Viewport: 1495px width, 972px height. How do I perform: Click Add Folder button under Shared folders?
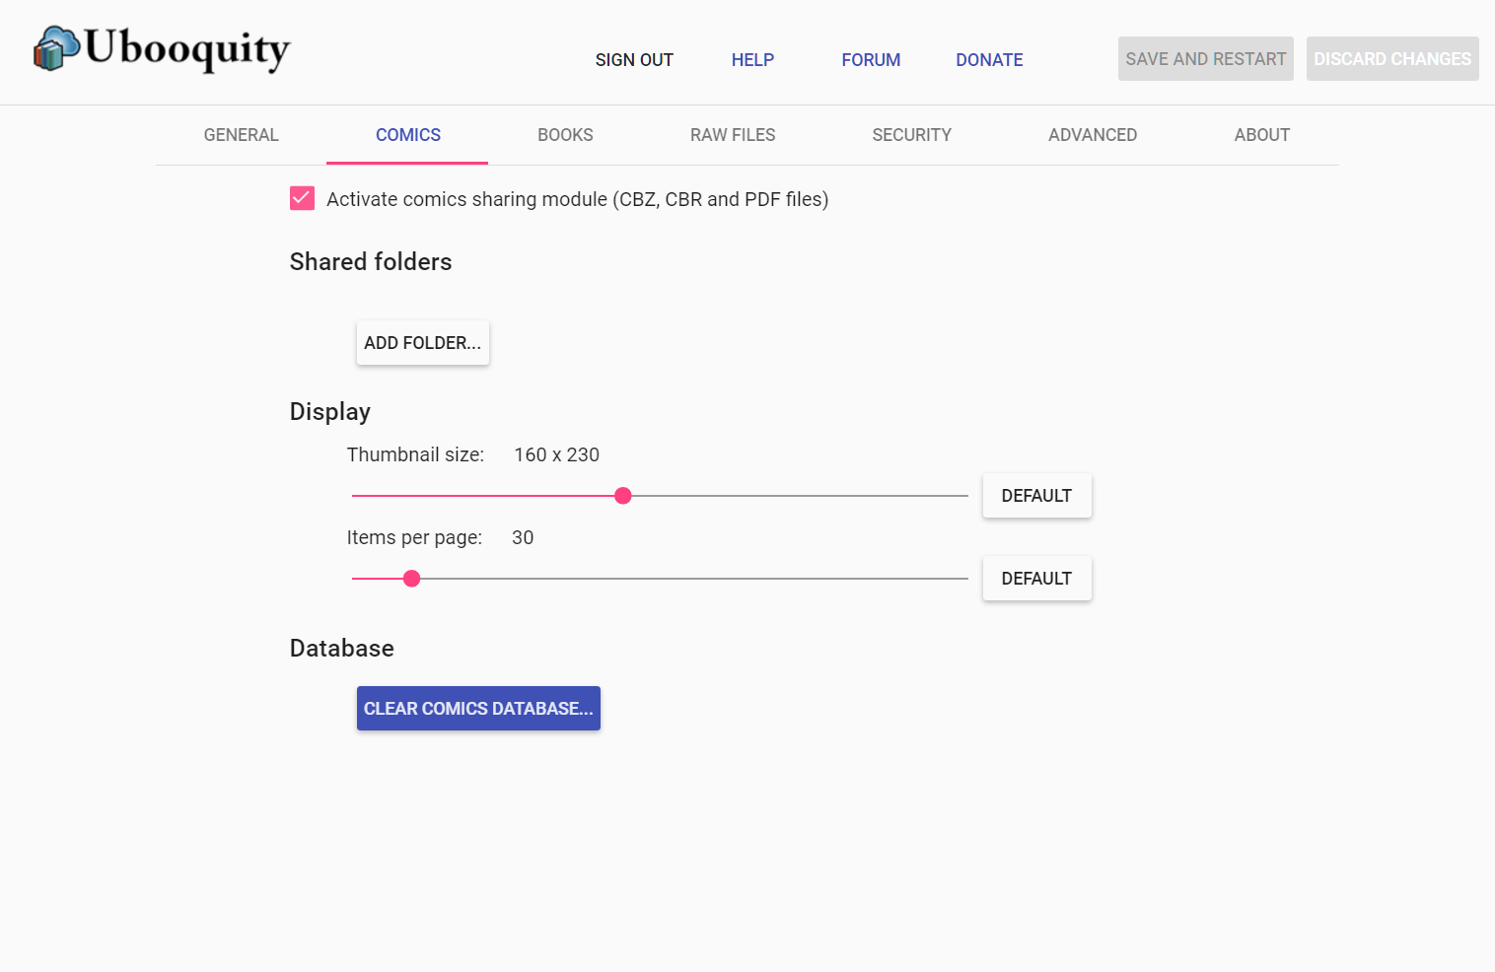click(x=422, y=343)
